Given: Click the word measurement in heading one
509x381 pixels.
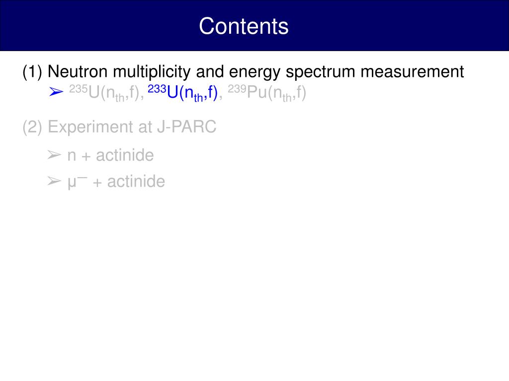Looking at the screenshot, I should (x=412, y=71).
